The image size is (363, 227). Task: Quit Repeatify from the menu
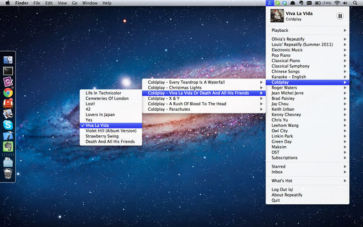point(308,200)
